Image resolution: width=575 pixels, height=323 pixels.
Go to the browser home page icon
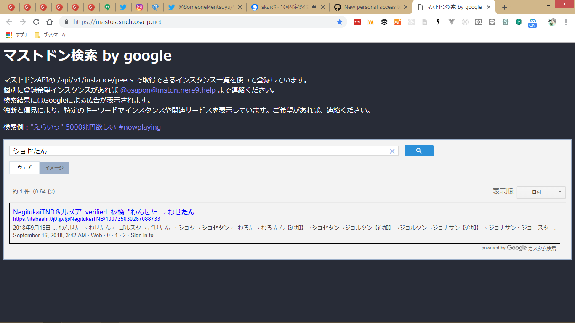click(x=50, y=22)
